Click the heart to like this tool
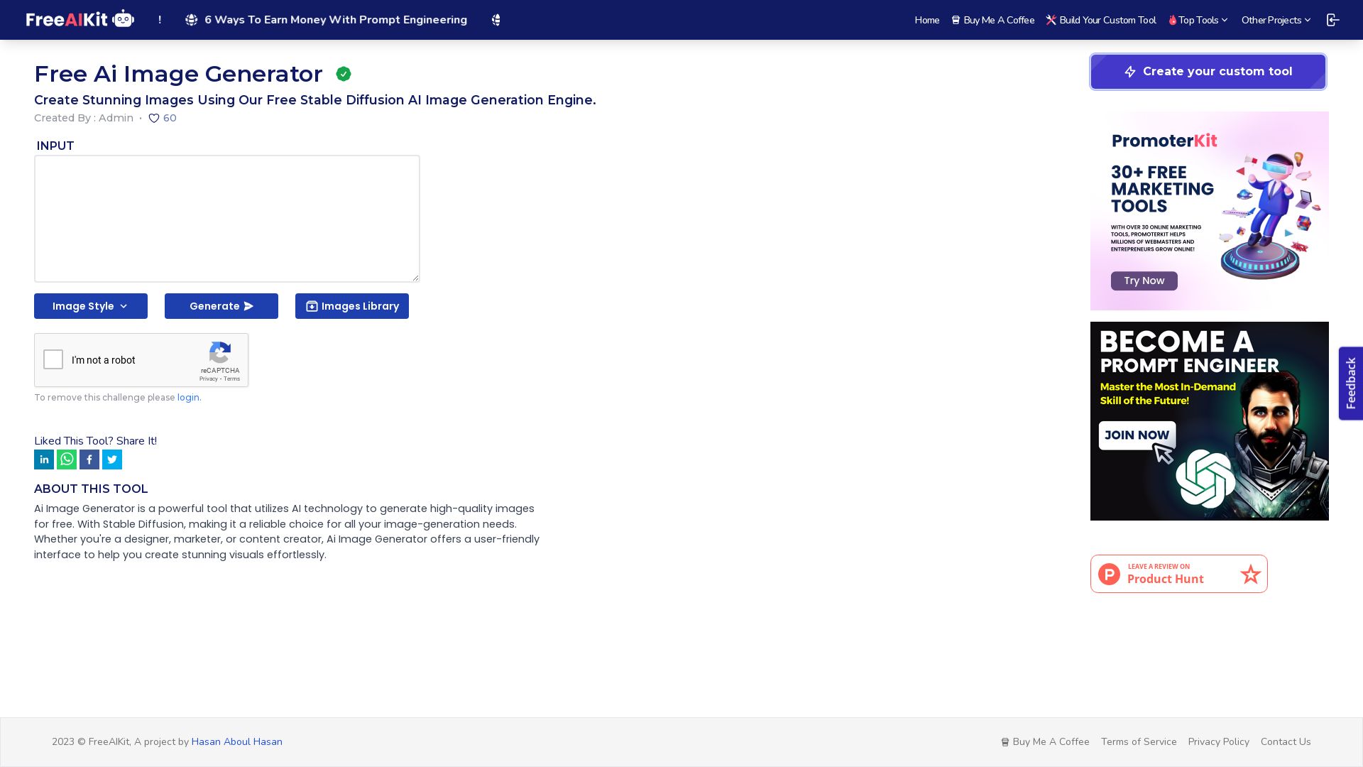1363x767 pixels. pyautogui.click(x=154, y=119)
